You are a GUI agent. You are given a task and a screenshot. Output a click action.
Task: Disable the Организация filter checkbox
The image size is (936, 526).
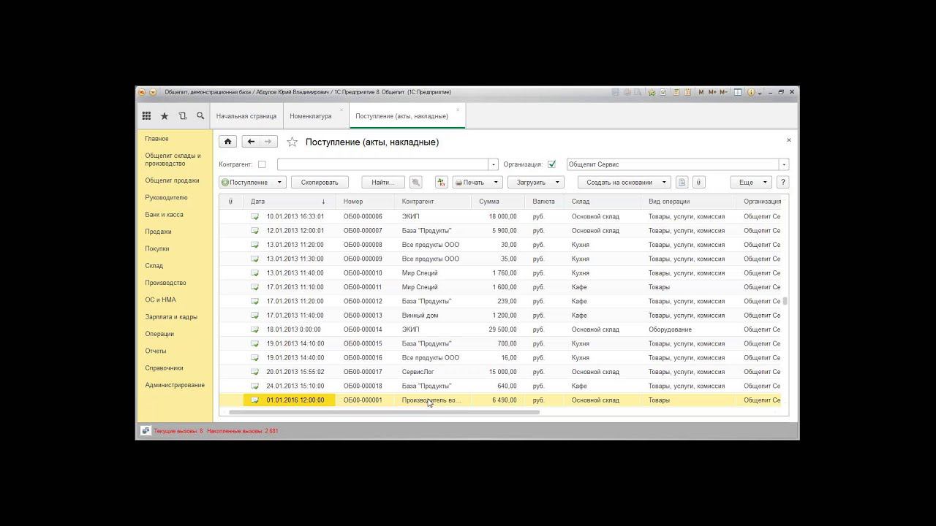coord(551,164)
